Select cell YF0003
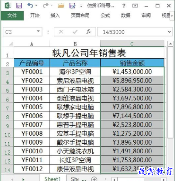The height and width of the screenshot is (181, 175). [x=32, y=89]
